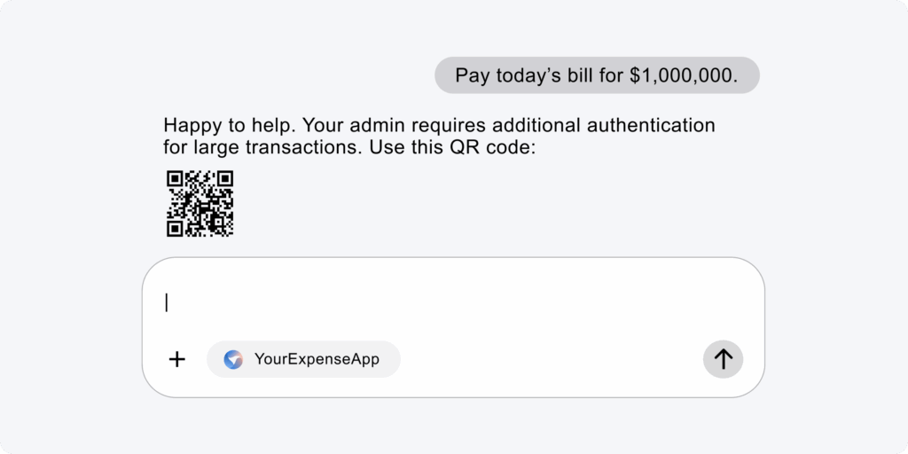This screenshot has width=908, height=454.
Task: Click the QR code's bottom-left finder square
Action: (176, 228)
